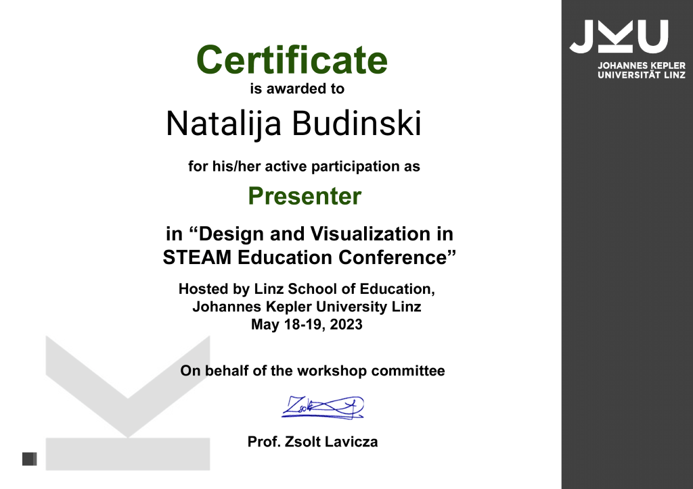
Task: Click the green Certificate heading
Action: [292, 59]
